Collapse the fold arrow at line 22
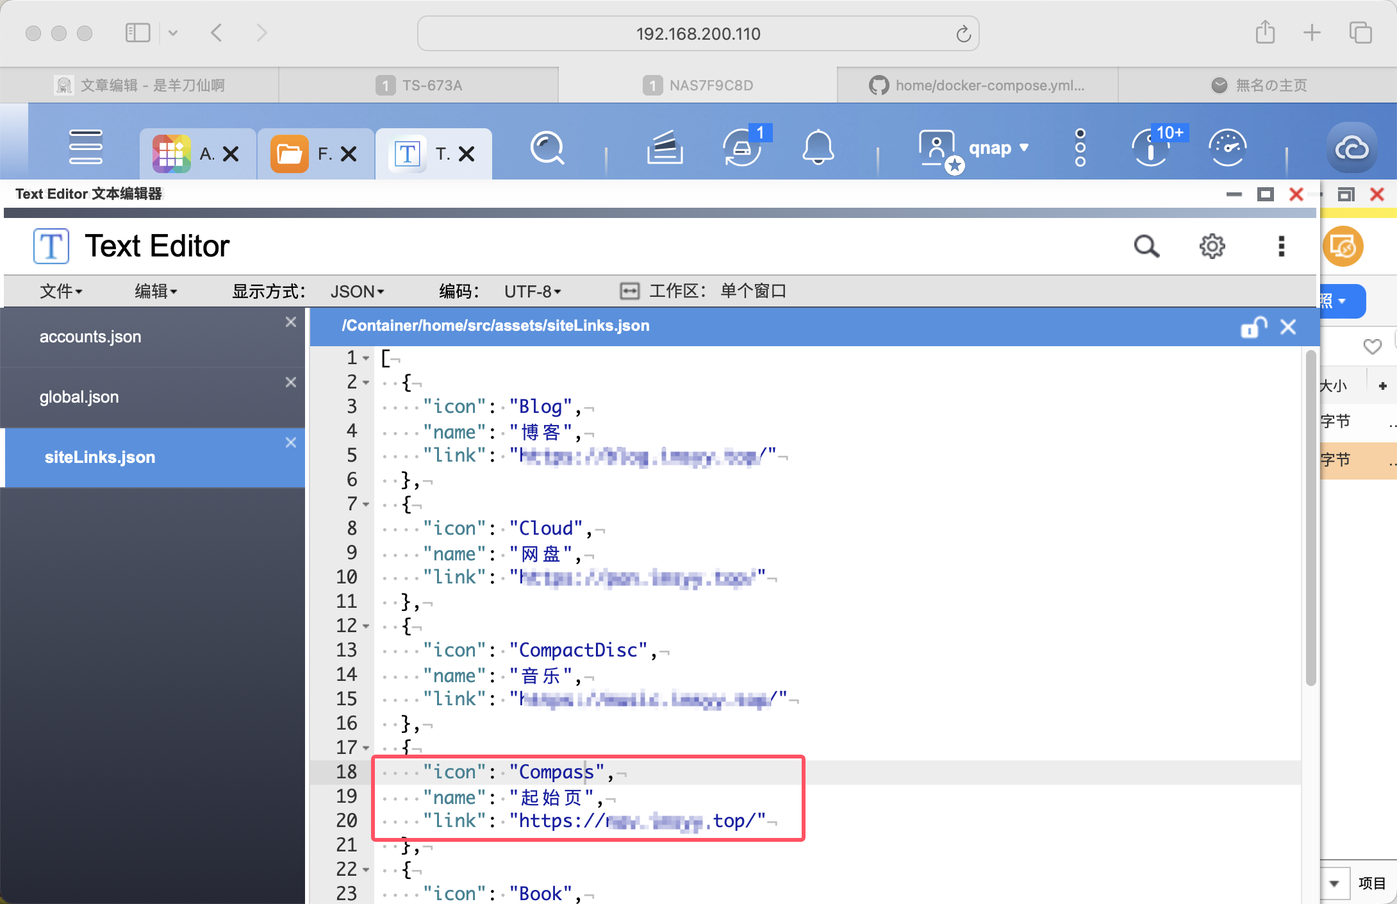1397x904 pixels. pyautogui.click(x=366, y=870)
